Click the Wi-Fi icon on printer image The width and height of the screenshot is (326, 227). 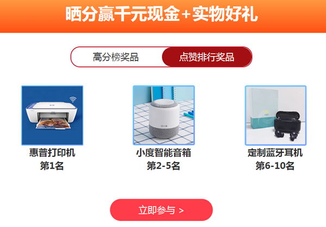pyautogui.click(x=73, y=99)
